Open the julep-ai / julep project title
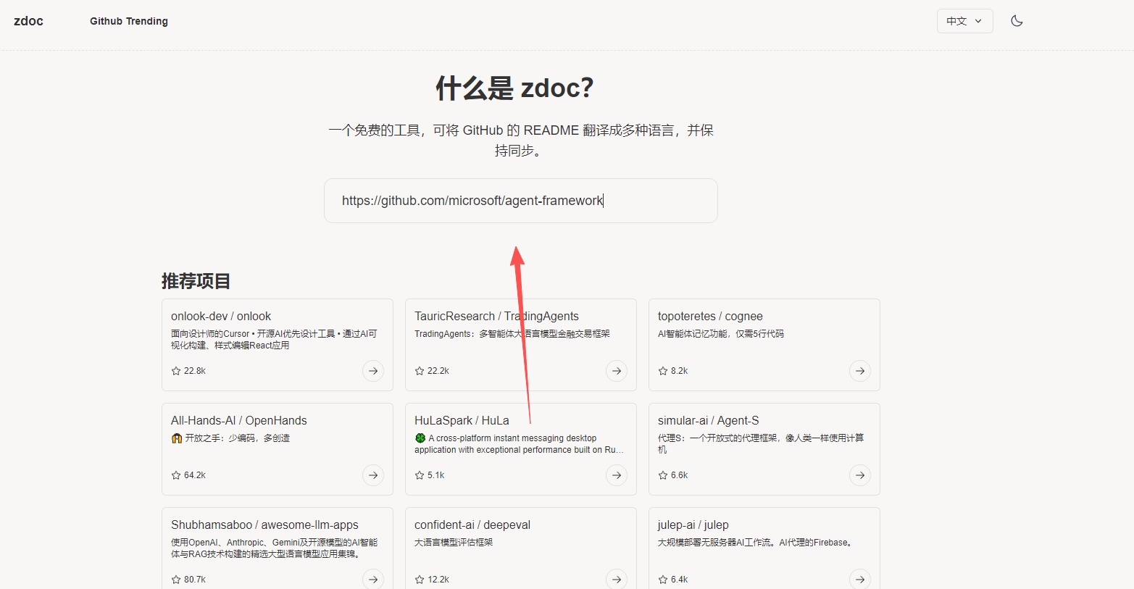The width and height of the screenshot is (1134, 589). tap(693, 525)
